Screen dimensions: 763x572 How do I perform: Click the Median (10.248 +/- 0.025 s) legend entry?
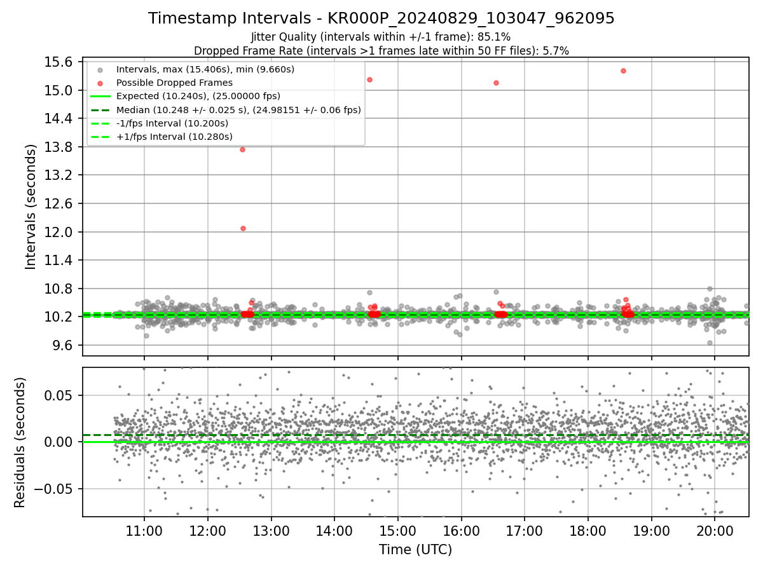[x=238, y=109]
